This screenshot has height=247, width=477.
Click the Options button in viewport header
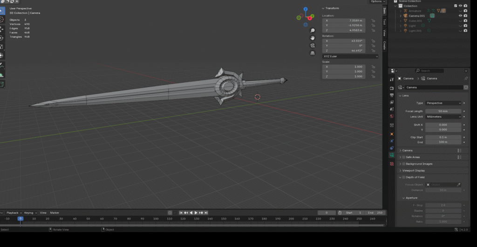click(x=377, y=2)
